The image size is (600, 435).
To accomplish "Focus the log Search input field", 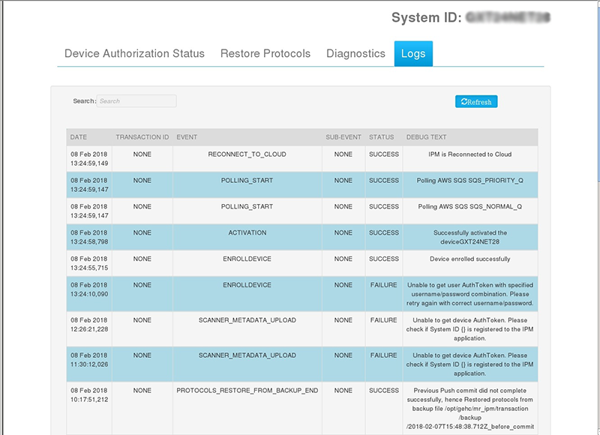I will point(136,101).
